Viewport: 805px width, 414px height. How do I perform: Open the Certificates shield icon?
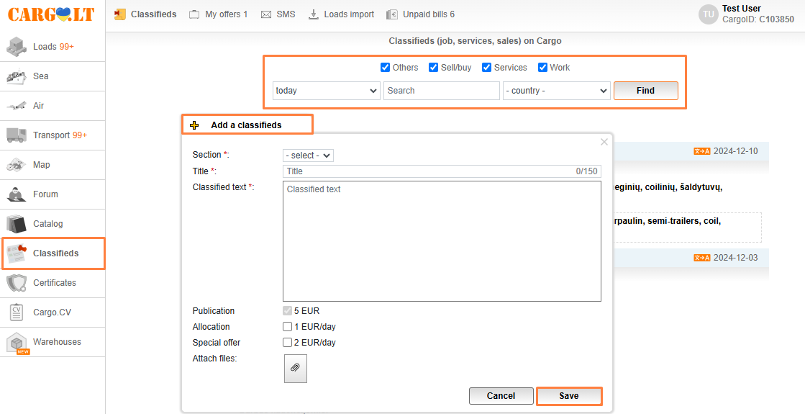(17, 283)
